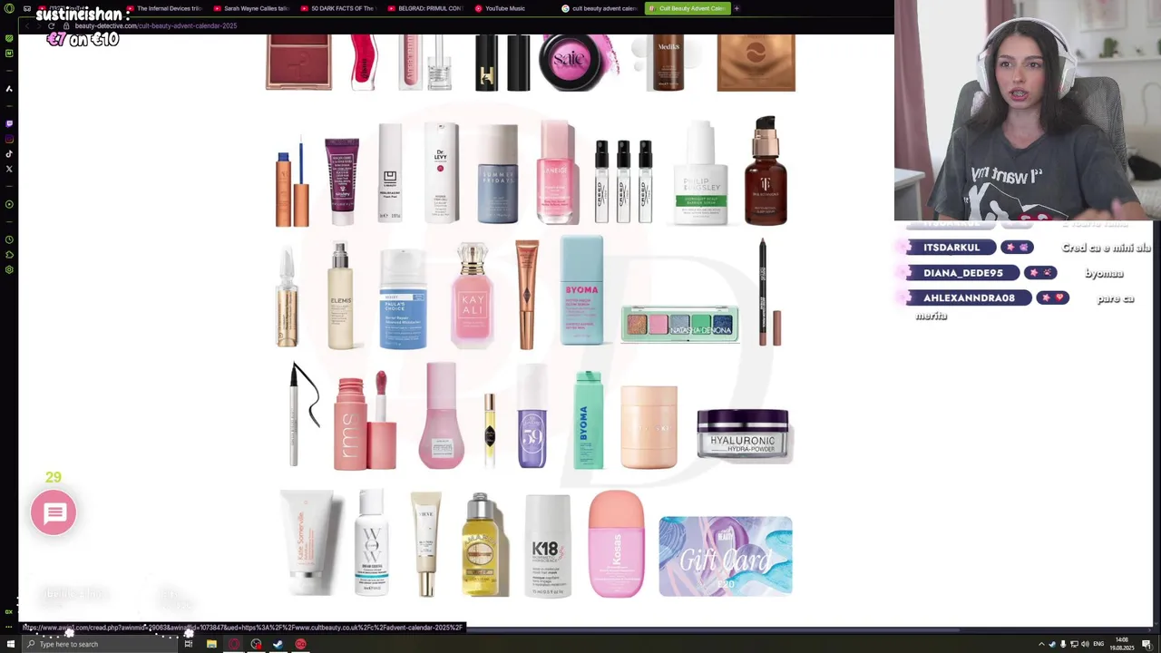1161x653 pixels.
Task: Open the chat bubble icon below number 29
Action: click(x=54, y=512)
